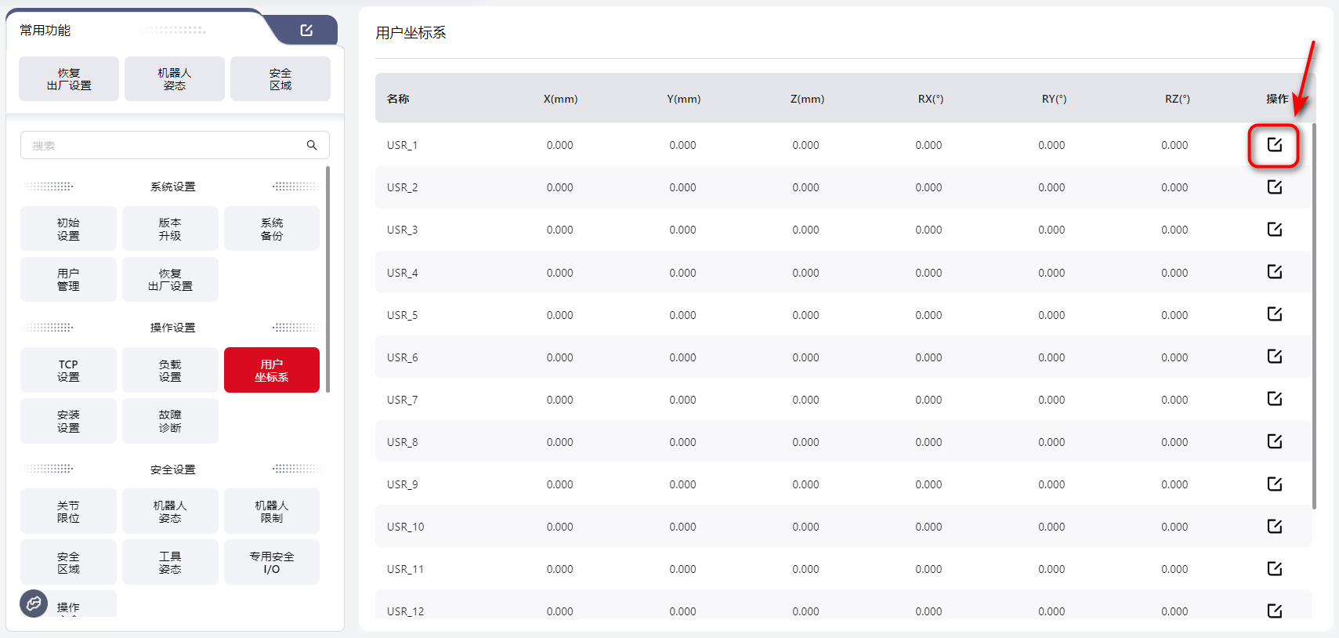The height and width of the screenshot is (638, 1339).
Task: Click the 初始设置 button
Action: [x=68, y=229]
